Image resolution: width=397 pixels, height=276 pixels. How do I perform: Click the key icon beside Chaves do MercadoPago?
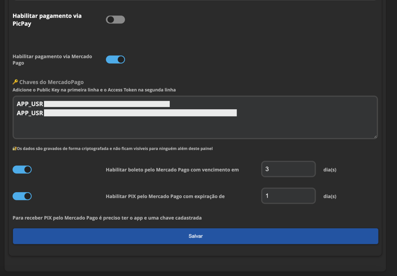coord(15,82)
